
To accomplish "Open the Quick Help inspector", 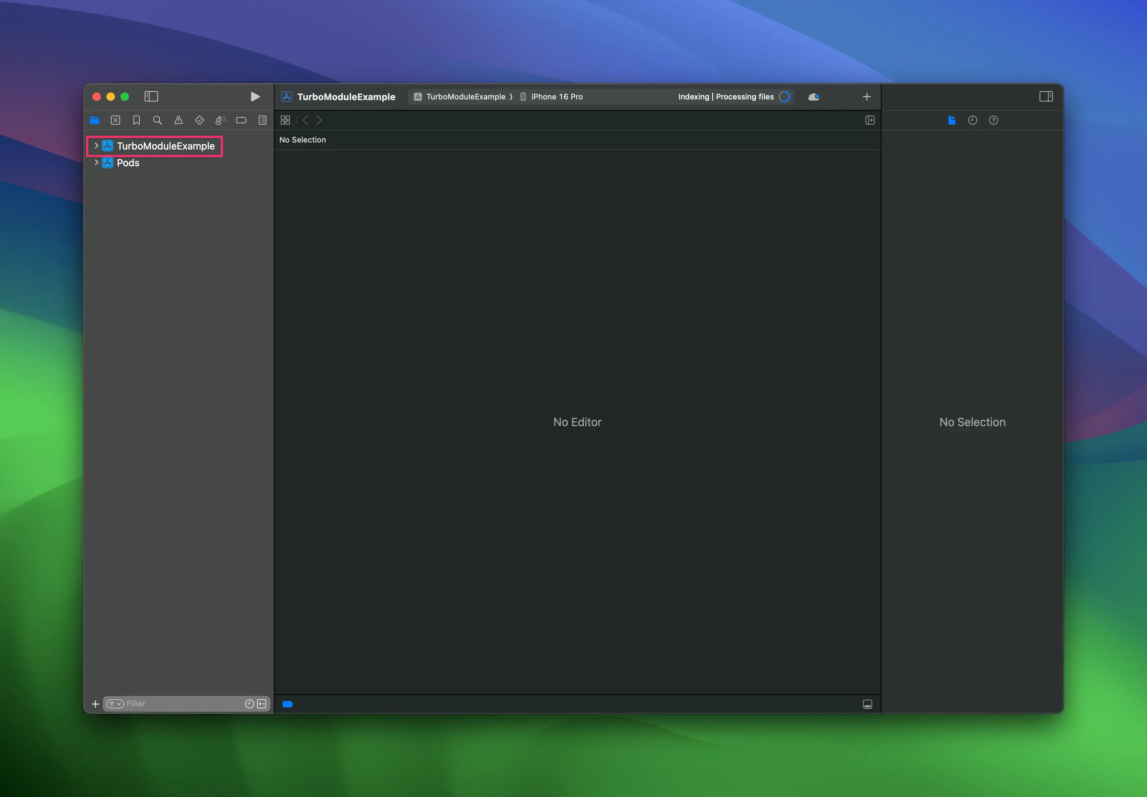I will pyautogui.click(x=993, y=120).
